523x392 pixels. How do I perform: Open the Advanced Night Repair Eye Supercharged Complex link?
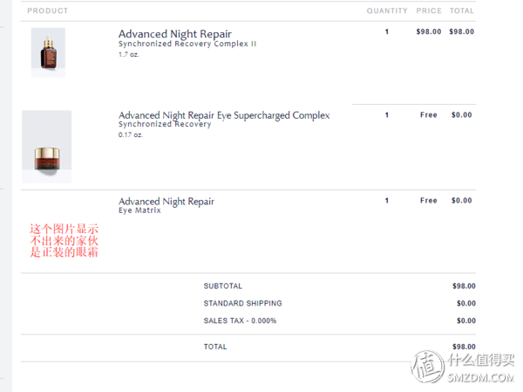point(224,115)
